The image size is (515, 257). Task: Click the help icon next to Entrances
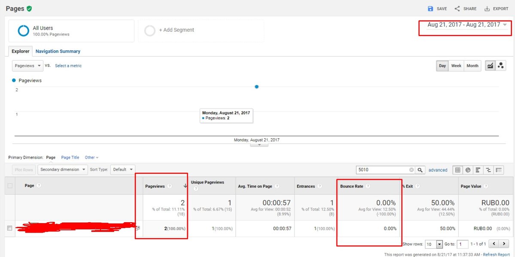(320, 186)
